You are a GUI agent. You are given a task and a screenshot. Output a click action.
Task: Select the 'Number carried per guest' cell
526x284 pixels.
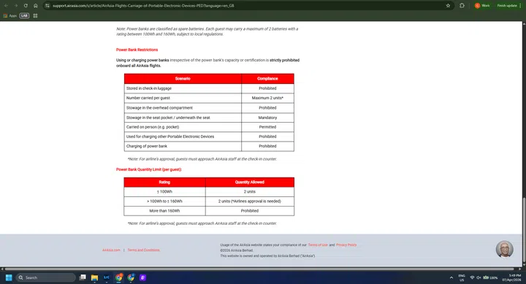pyautogui.click(x=183, y=98)
